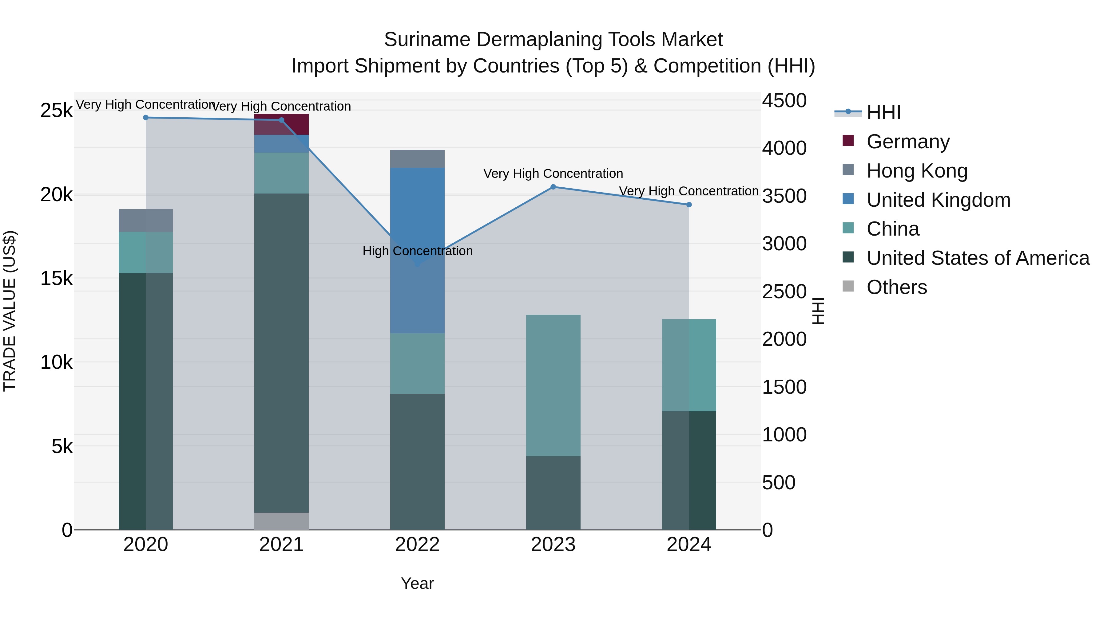Screen dimensions: 1107x622
Task: Click the Others legend color swatch
Action: point(848,286)
